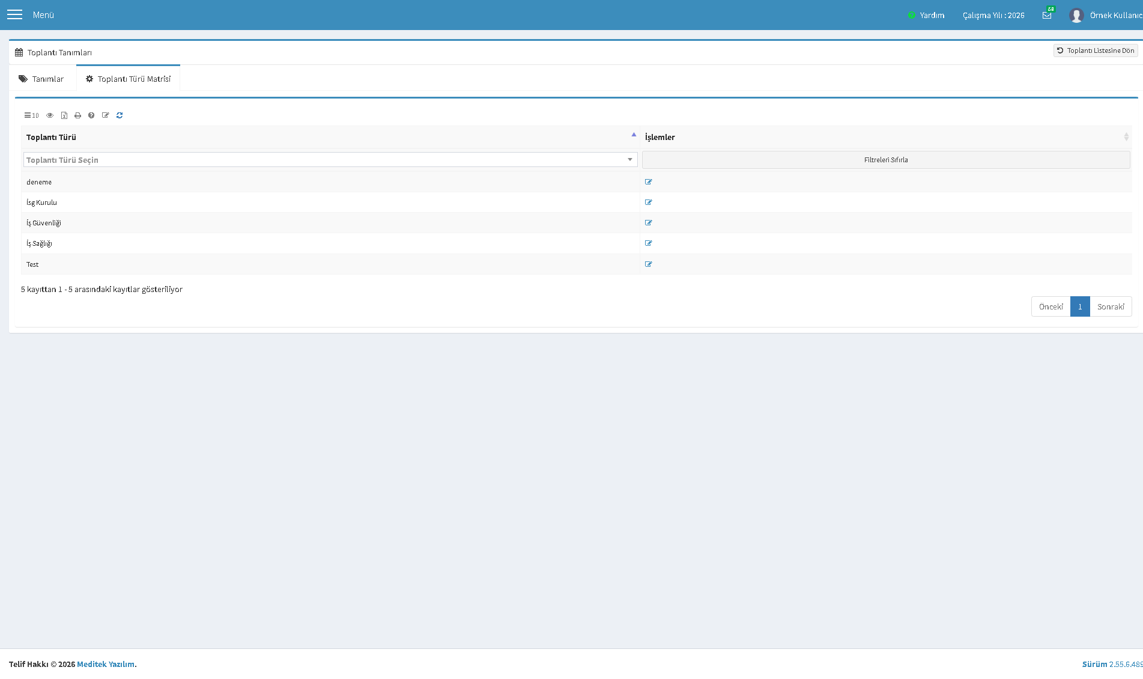The height and width of the screenshot is (679, 1143).
Task: Open the hamburger Menü icon
Action: 14,14
